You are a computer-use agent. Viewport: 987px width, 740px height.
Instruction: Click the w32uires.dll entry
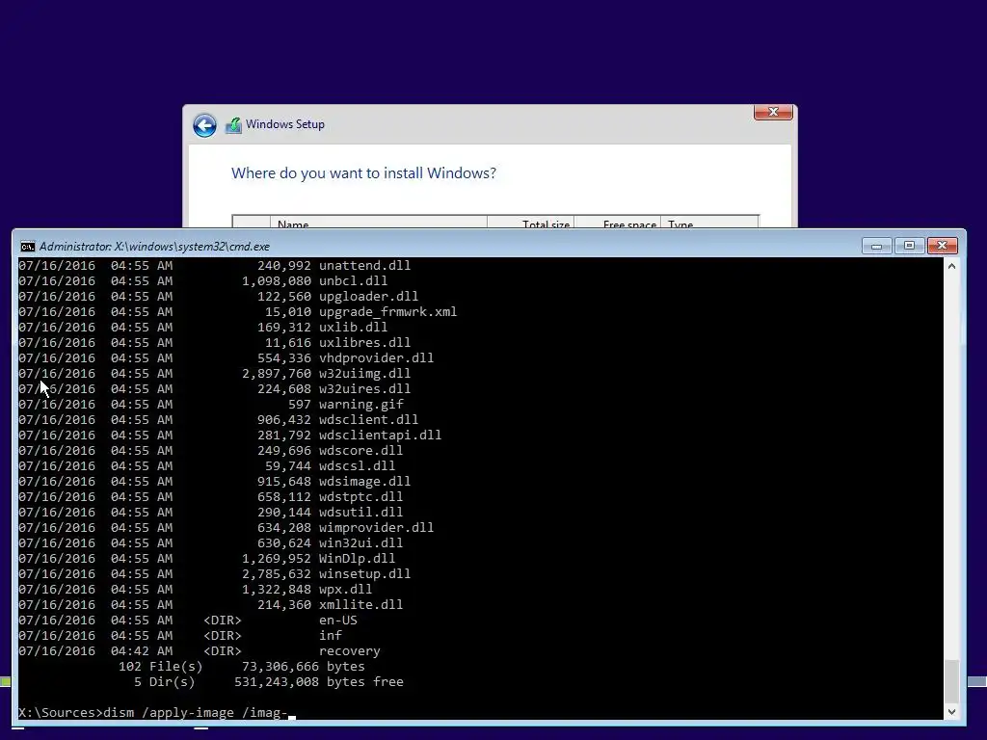[364, 389]
